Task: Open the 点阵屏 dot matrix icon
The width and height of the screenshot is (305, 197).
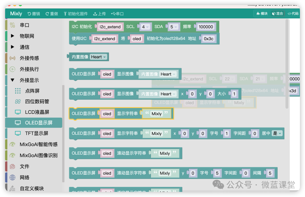Action: [18, 91]
